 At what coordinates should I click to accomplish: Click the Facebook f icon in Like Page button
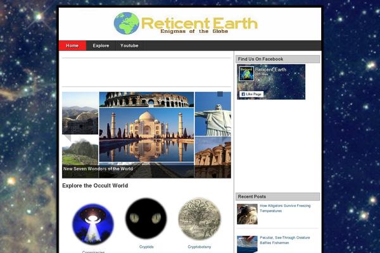[243, 94]
